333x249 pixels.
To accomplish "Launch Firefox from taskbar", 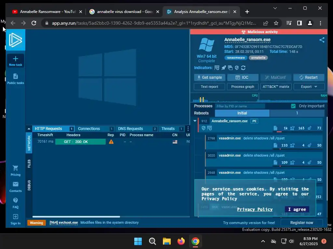I will point(181,241).
